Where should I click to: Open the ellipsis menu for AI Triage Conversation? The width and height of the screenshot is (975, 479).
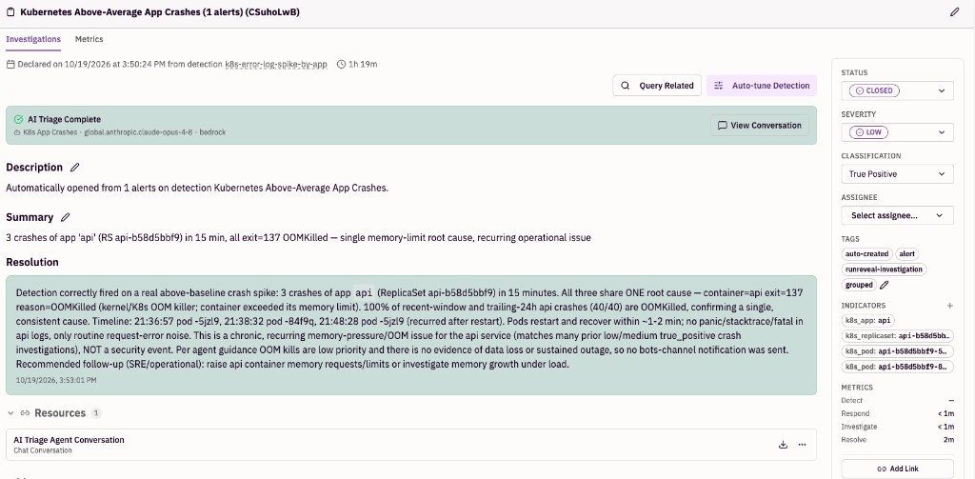pos(802,445)
